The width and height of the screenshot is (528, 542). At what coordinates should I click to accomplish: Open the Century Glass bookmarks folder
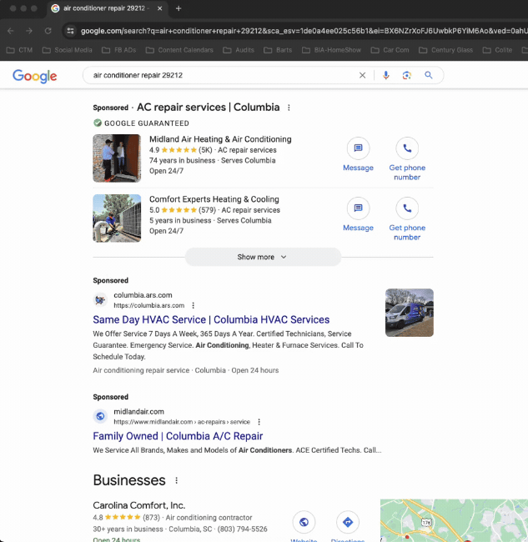(445, 50)
